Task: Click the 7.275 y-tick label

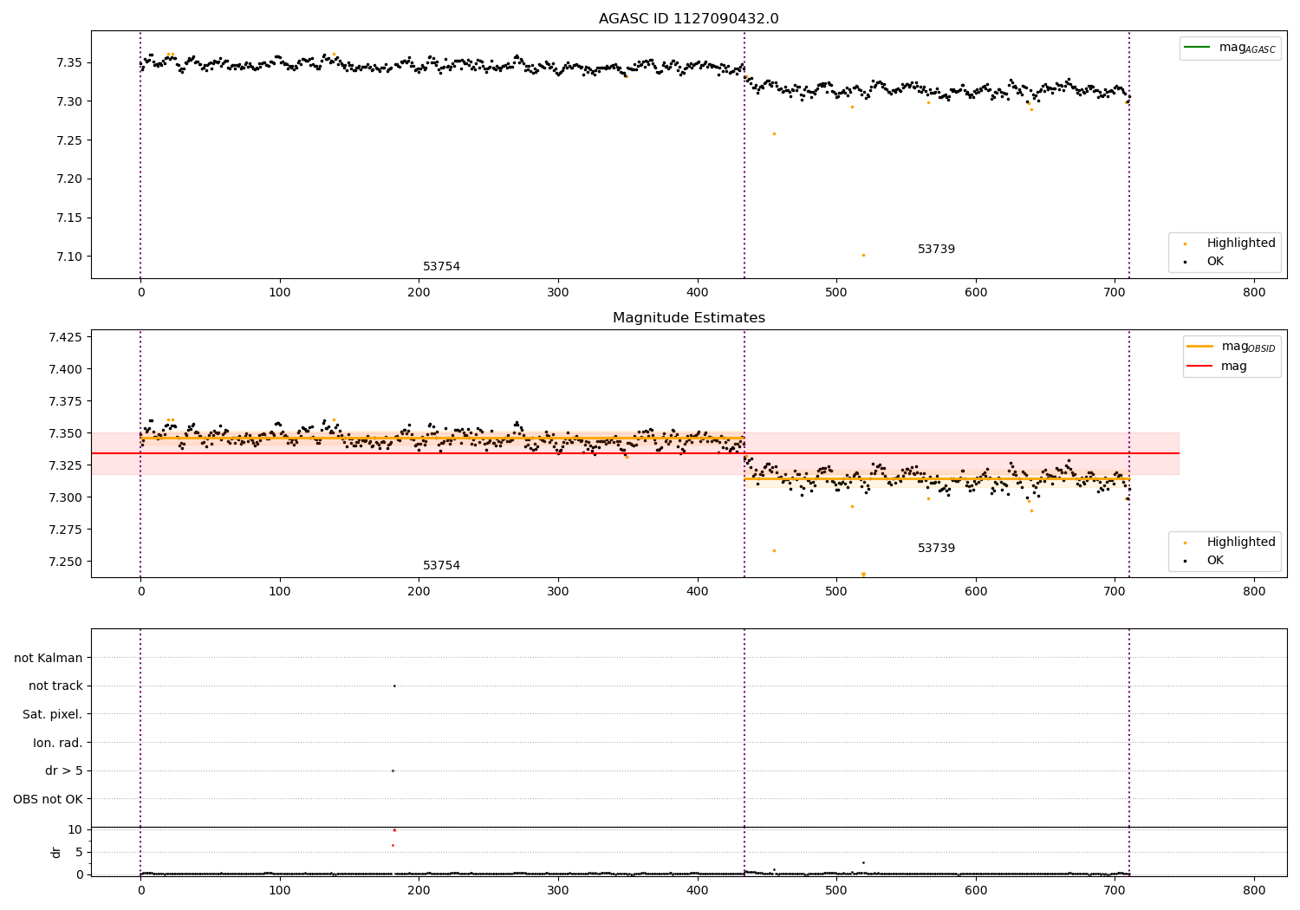Action: click(65, 530)
